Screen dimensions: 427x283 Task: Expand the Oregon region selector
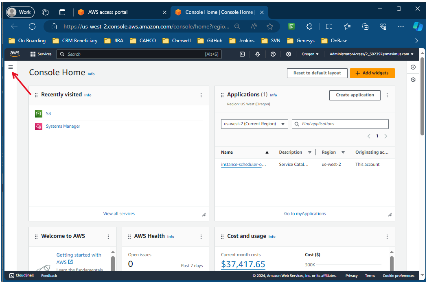pyautogui.click(x=310, y=54)
